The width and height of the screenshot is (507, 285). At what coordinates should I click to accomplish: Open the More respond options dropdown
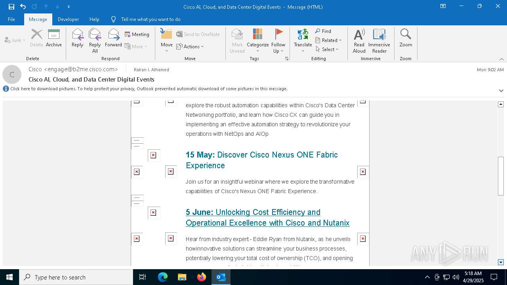tap(136, 46)
